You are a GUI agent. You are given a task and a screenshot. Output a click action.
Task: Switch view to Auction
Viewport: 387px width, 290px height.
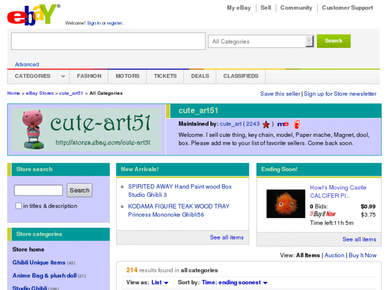pyautogui.click(x=334, y=255)
